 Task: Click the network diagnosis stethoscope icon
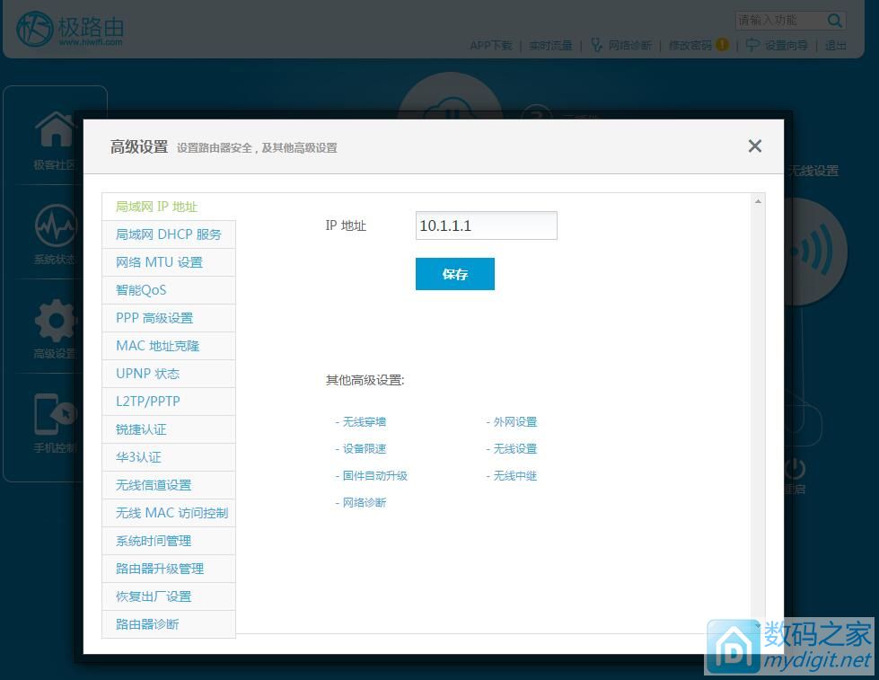click(x=596, y=45)
